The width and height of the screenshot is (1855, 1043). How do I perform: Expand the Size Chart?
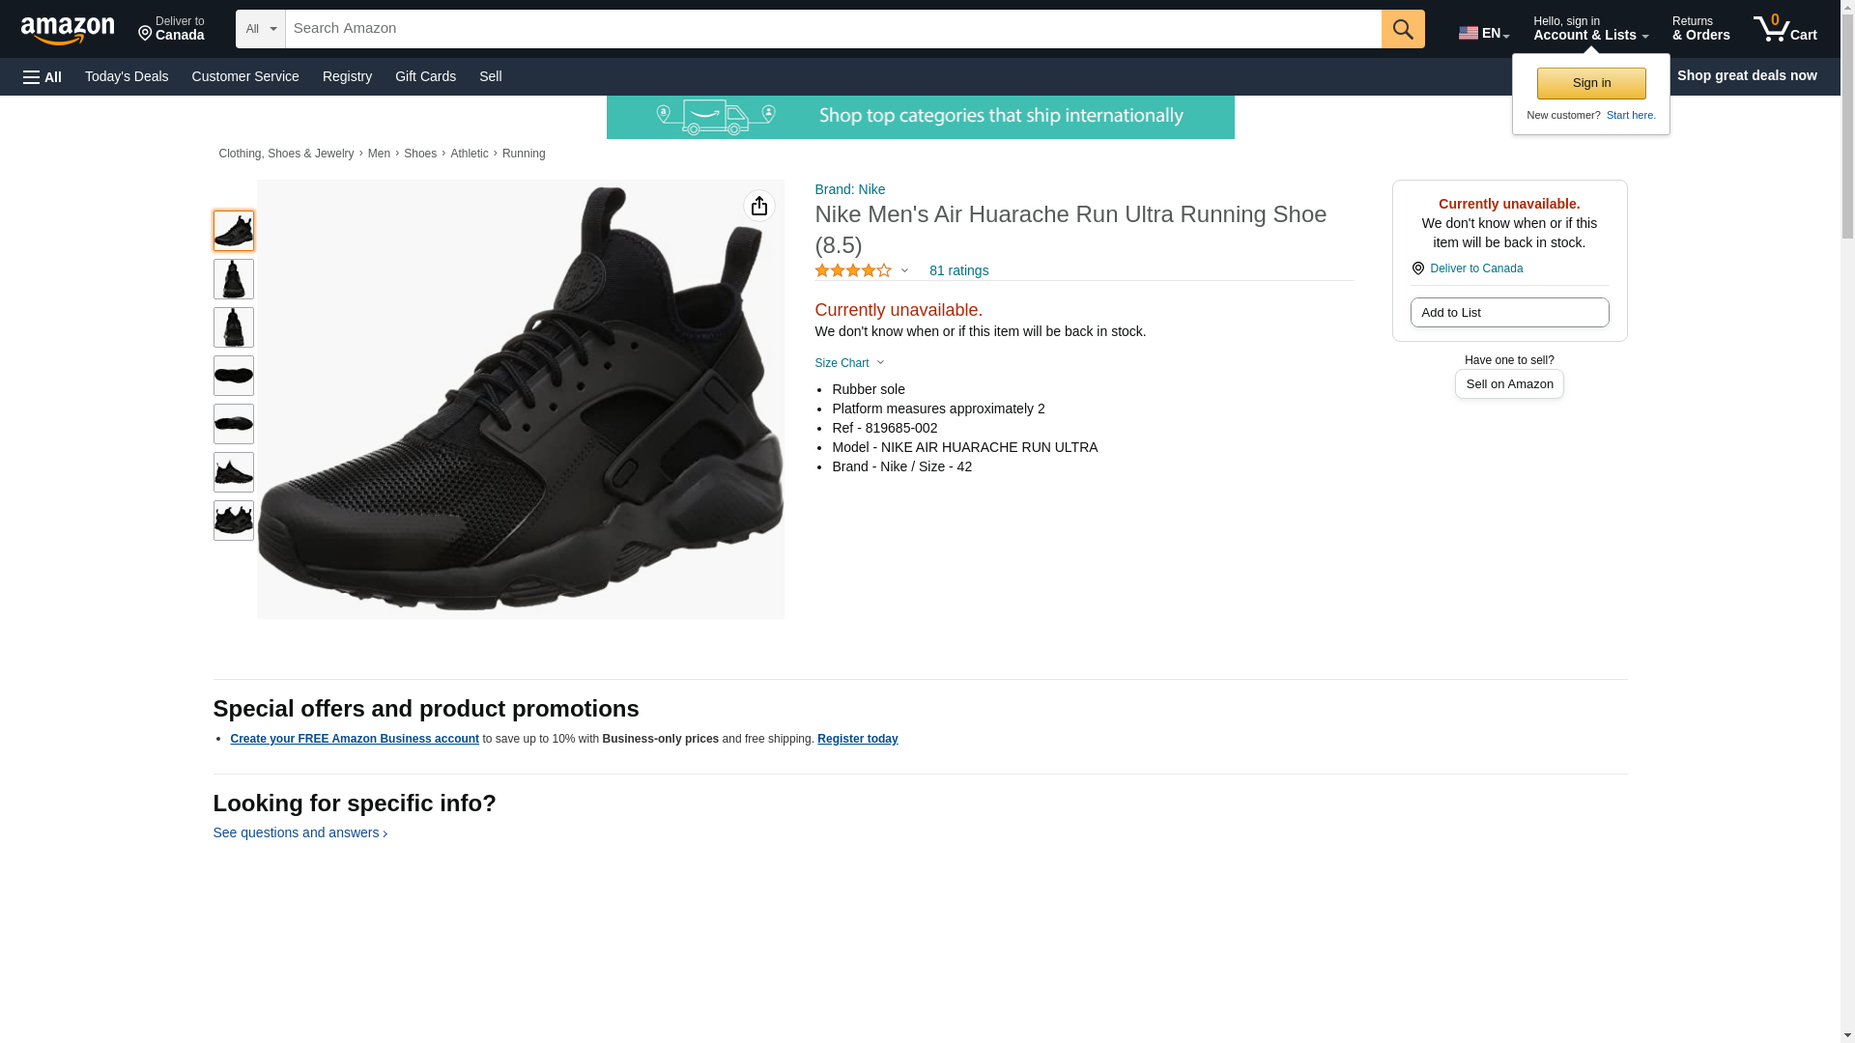[x=849, y=363]
